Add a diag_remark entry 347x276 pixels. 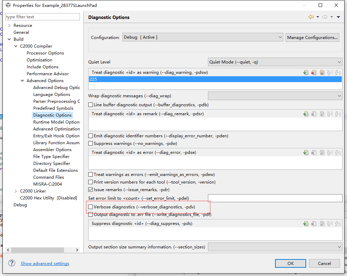pyautogui.click(x=306, y=114)
